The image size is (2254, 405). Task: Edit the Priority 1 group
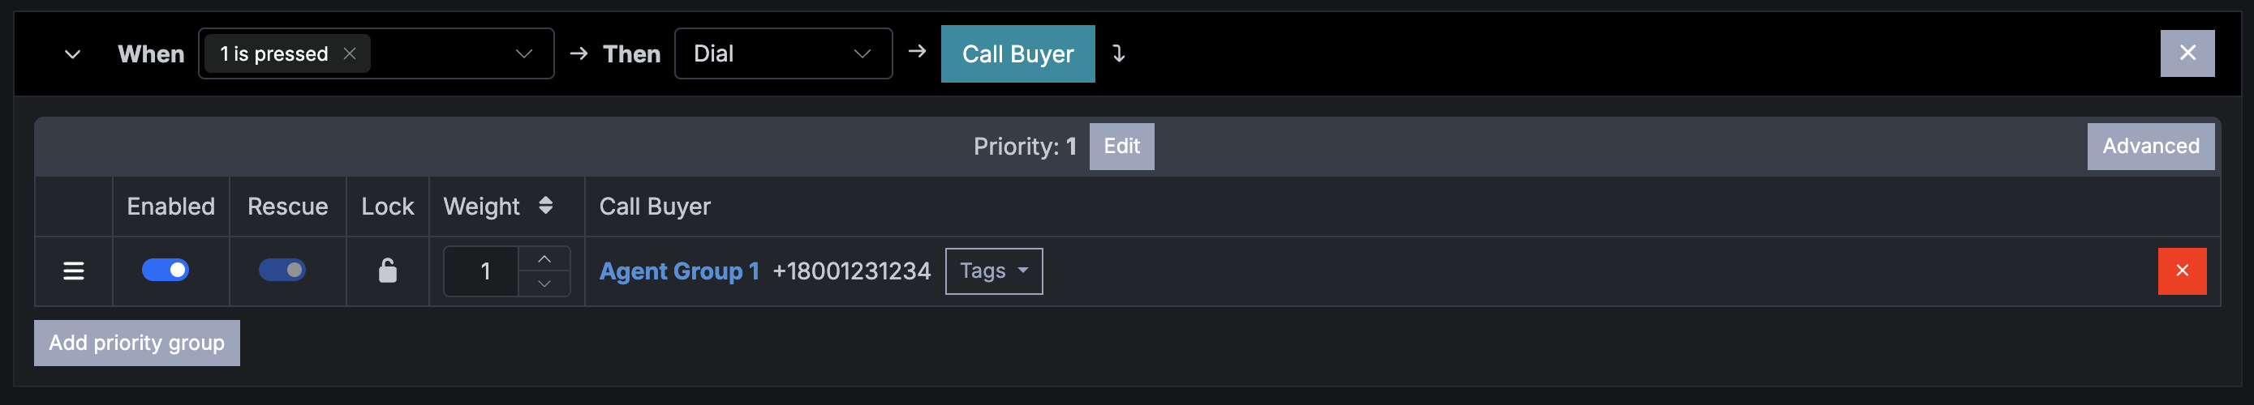[1121, 146]
